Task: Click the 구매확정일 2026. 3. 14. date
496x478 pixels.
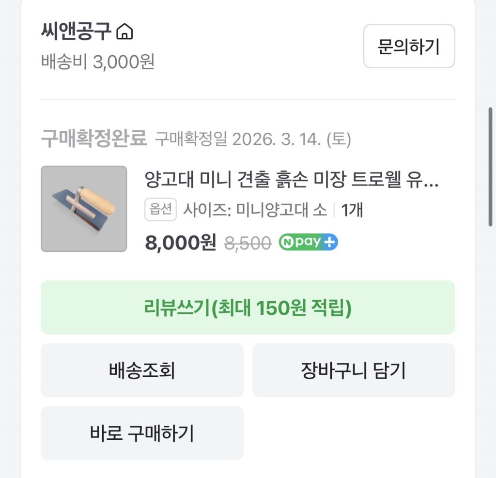Action: (253, 139)
